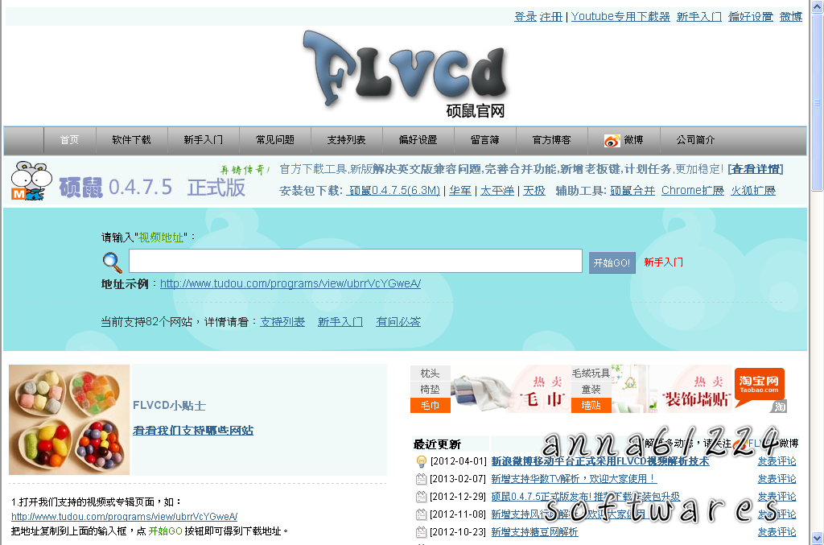
Task: Click the Taobao.com orange logo
Action: click(759, 388)
